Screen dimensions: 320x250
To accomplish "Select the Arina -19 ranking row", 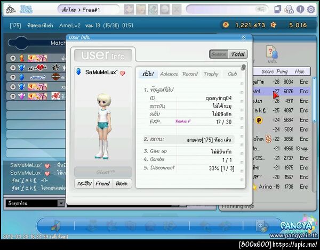I will pyautogui.click(x=281, y=187).
